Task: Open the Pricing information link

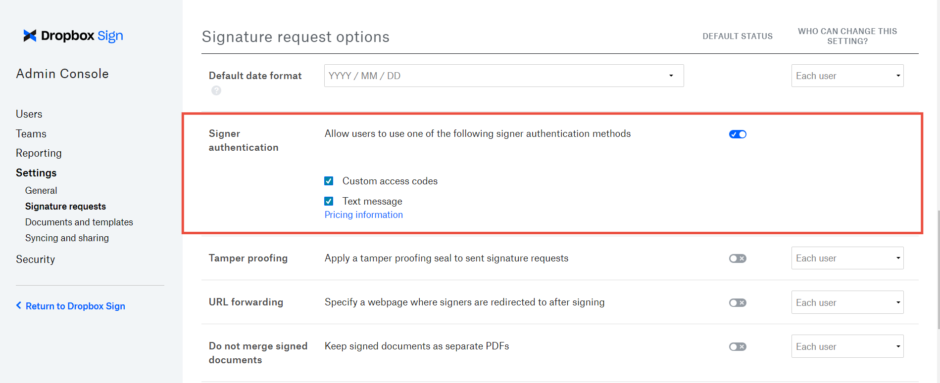Action: tap(363, 214)
